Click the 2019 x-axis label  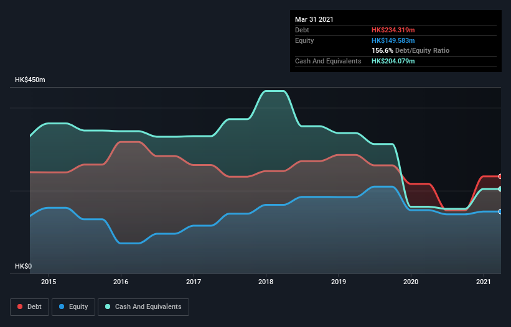(x=339, y=282)
